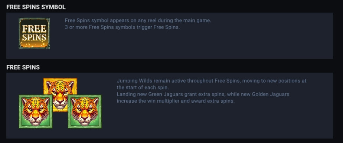Click the text about Green Jaguars granting extra spins
The width and height of the screenshot is (343, 143).
pos(171,94)
